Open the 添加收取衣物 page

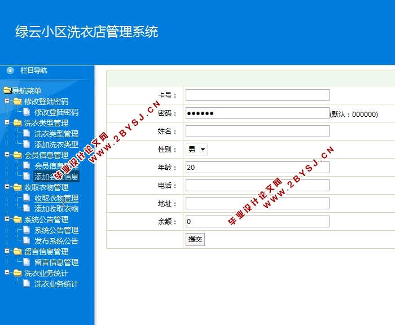click(56, 209)
